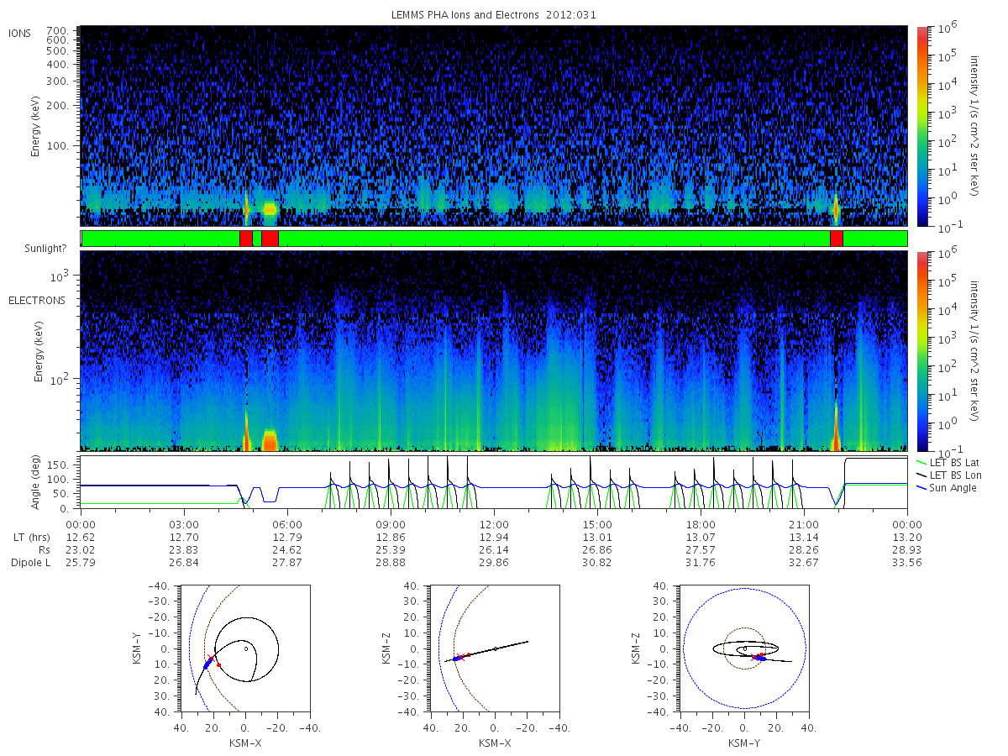This screenshot has height=756, width=1008.
Task: Click the red X marker in the KSM-Y KSM-Z plot
Action: click(x=754, y=658)
